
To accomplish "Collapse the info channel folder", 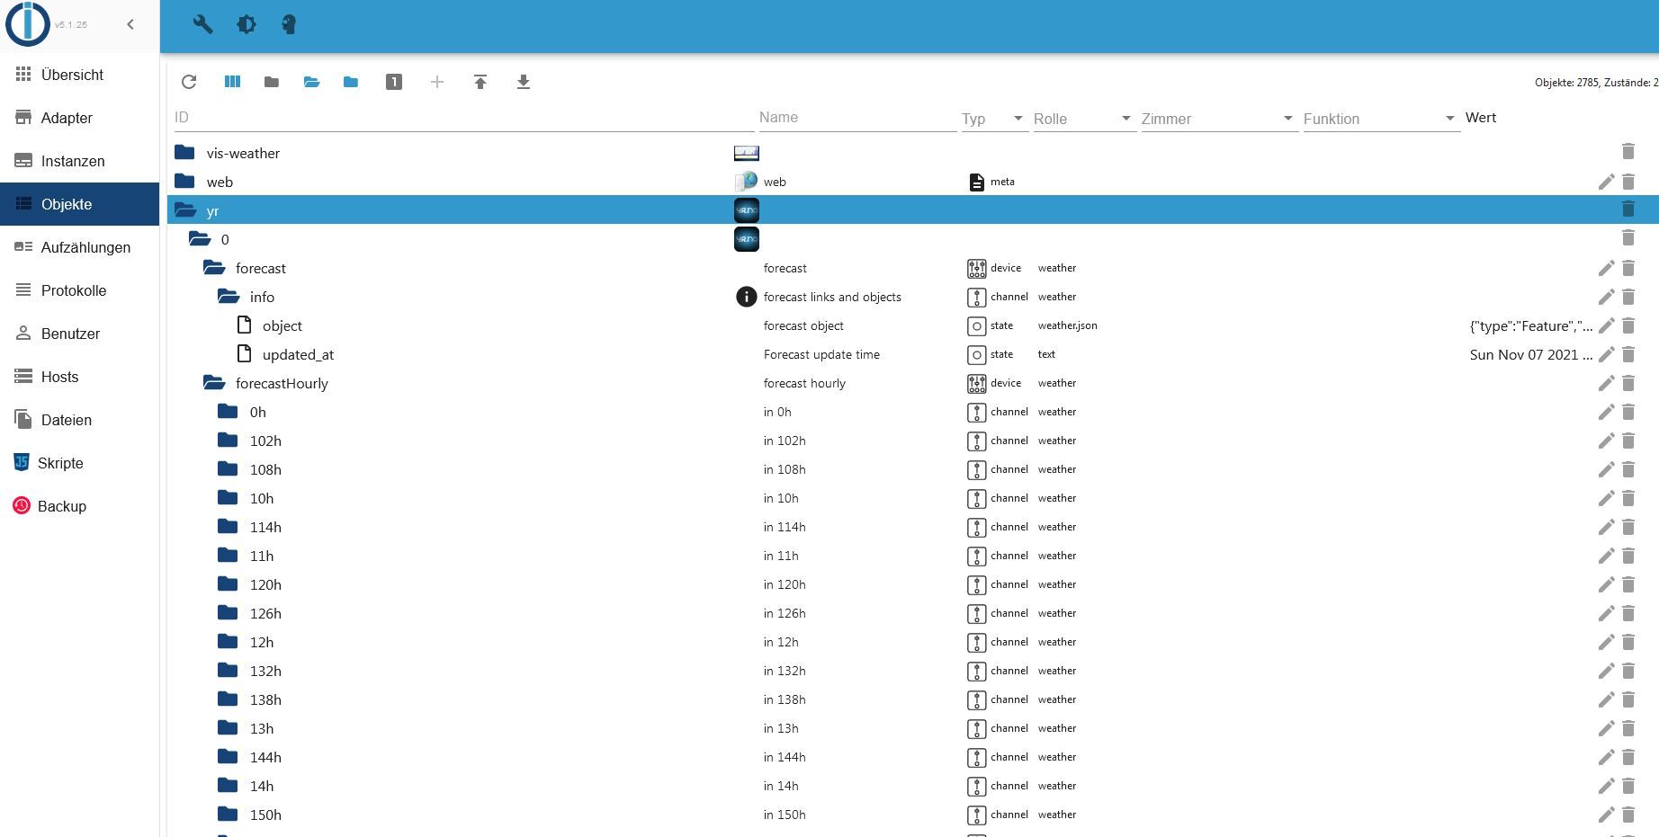I will (229, 297).
